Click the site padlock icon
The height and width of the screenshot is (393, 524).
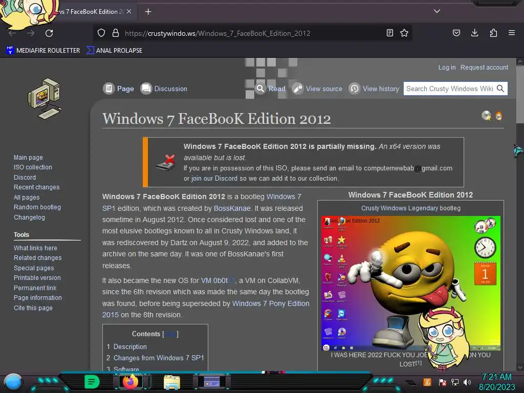(116, 33)
